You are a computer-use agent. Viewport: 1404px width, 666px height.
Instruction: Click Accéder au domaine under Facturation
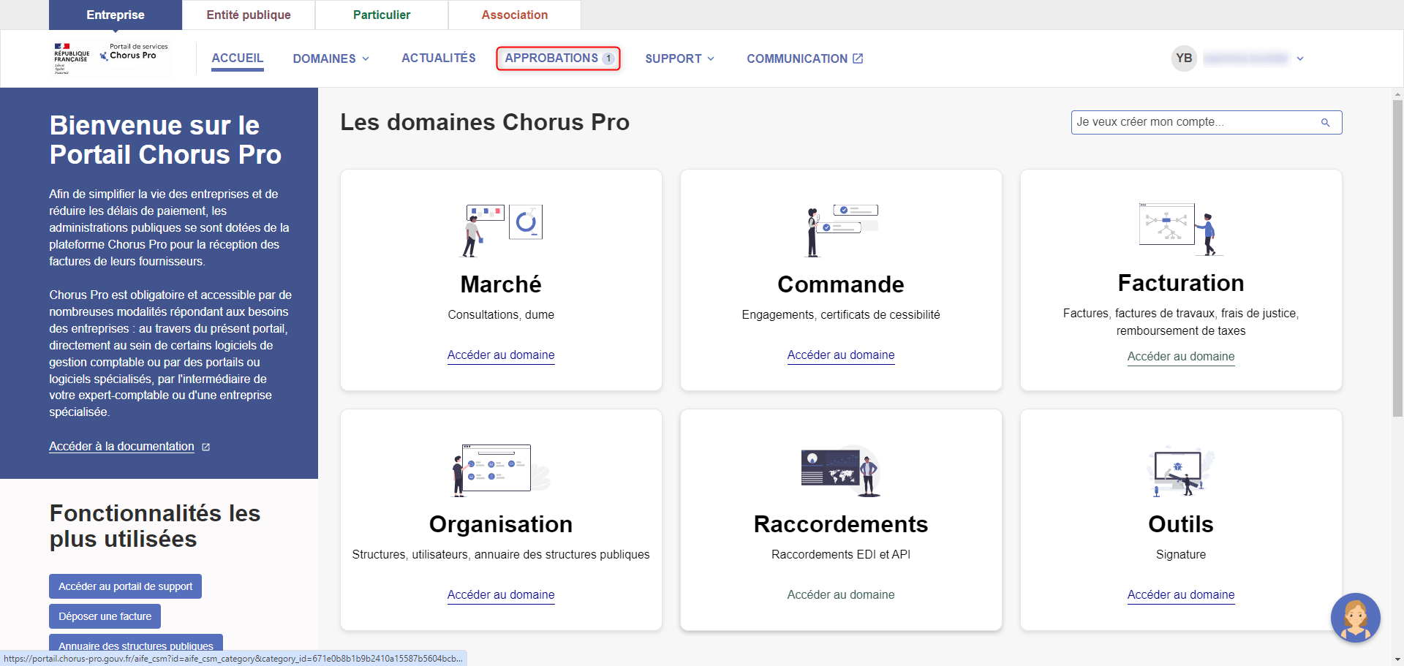click(x=1181, y=357)
